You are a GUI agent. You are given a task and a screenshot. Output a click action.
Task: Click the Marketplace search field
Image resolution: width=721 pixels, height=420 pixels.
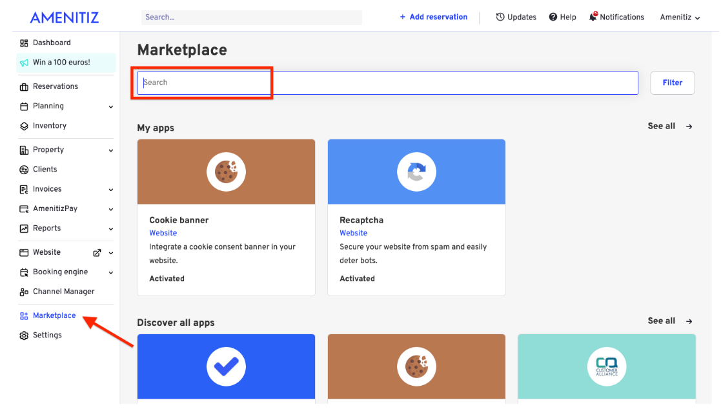tap(387, 83)
